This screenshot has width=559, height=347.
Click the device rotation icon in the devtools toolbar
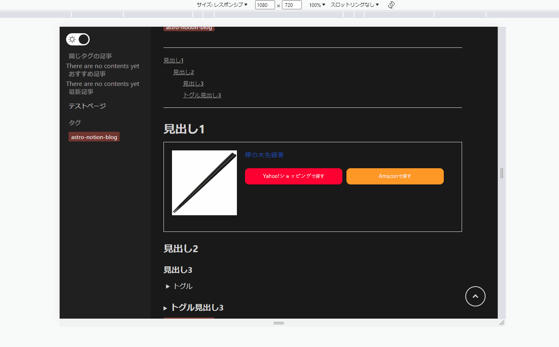391,5
